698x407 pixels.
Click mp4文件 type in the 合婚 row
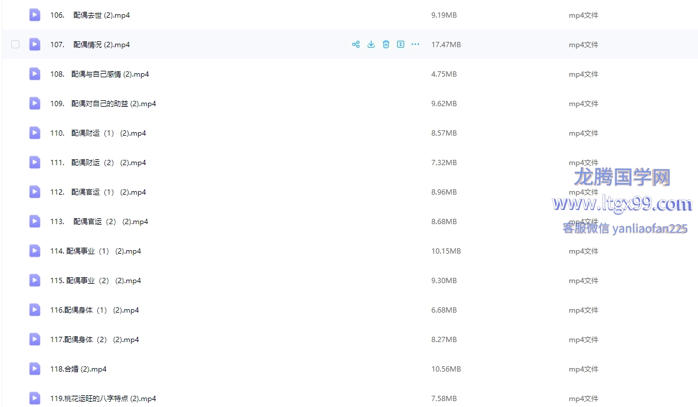pos(584,369)
